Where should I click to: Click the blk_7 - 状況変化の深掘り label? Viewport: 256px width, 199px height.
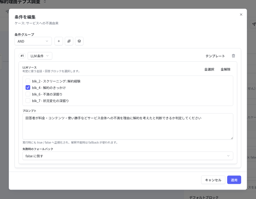click(x=50, y=101)
